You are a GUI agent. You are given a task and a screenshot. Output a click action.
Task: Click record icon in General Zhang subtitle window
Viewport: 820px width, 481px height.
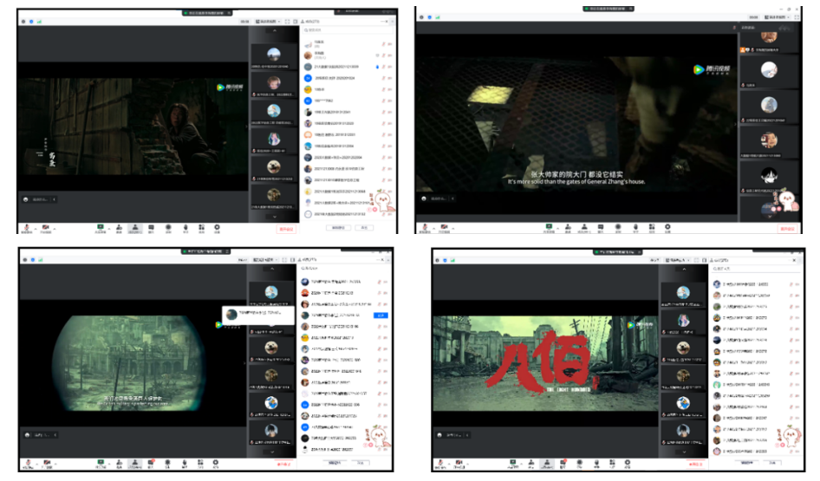(x=618, y=227)
